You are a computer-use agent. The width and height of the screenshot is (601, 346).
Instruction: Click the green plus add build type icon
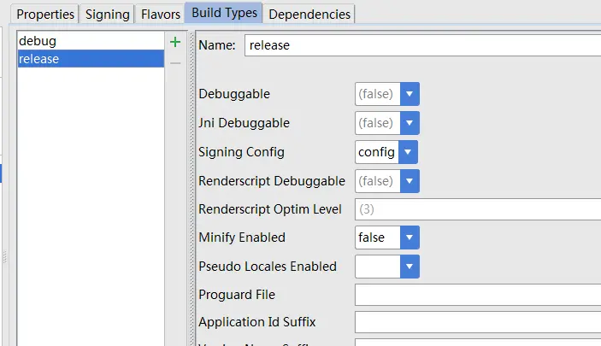(x=175, y=42)
